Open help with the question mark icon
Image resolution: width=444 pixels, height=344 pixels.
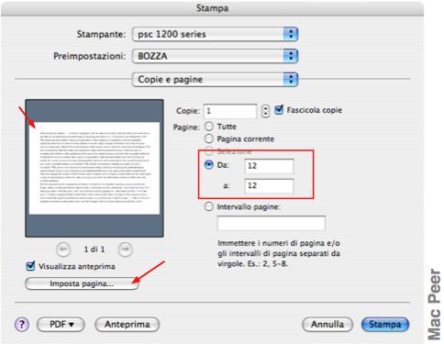pyautogui.click(x=22, y=324)
